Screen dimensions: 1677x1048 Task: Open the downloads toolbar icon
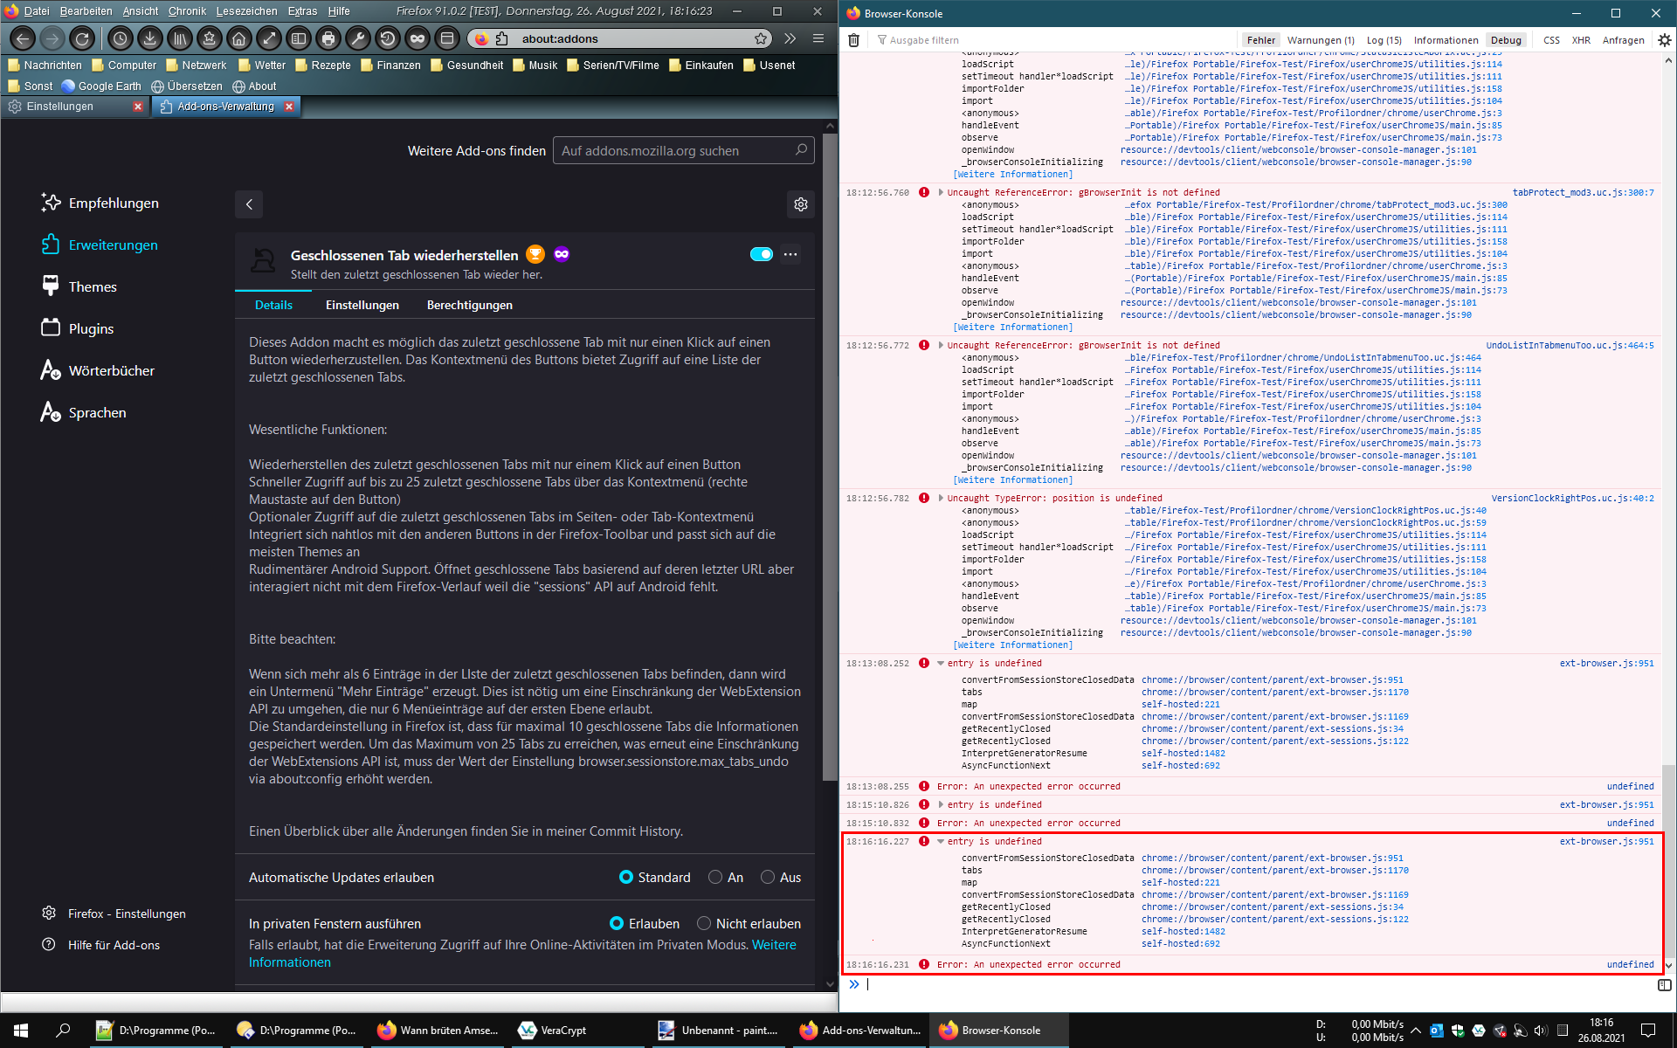coord(150,38)
